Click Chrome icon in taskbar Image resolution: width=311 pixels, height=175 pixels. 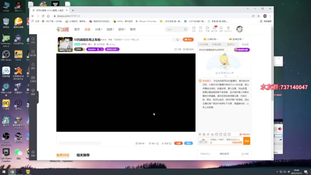click(12, 172)
